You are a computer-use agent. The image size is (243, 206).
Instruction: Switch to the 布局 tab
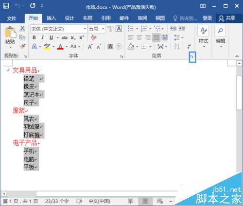87,18
